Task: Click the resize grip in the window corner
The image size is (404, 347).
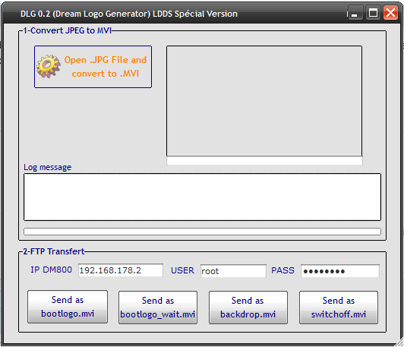Action: [x=400, y=342]
